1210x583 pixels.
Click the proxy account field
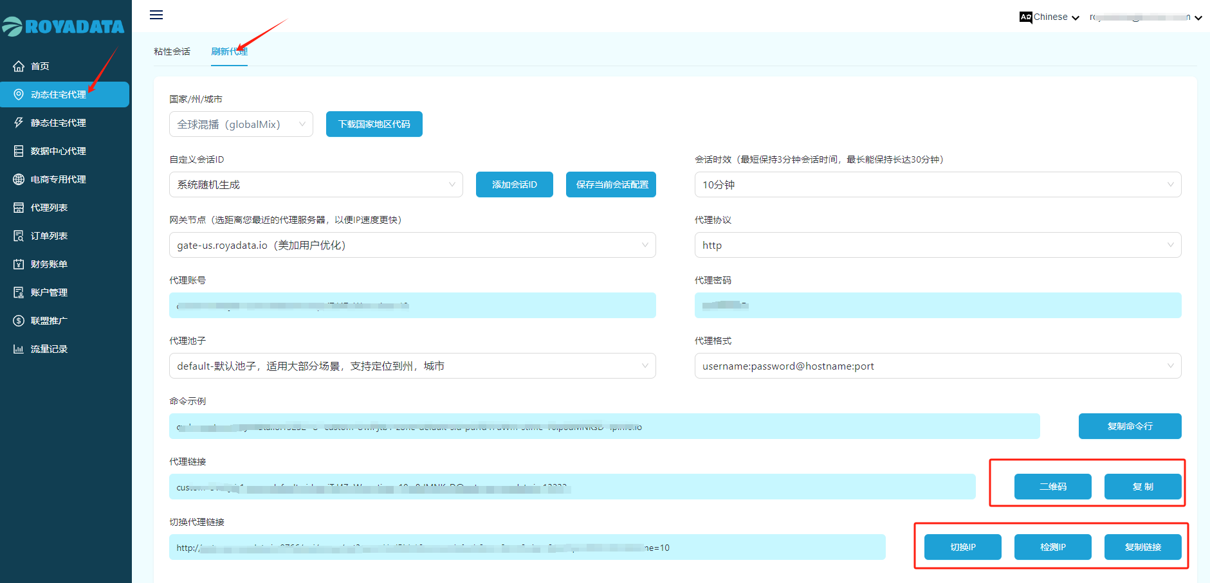[412, 305]
